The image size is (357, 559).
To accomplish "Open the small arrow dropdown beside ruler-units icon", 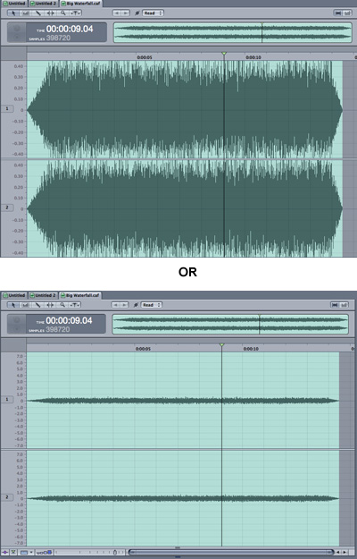I will tap(31, 552).
